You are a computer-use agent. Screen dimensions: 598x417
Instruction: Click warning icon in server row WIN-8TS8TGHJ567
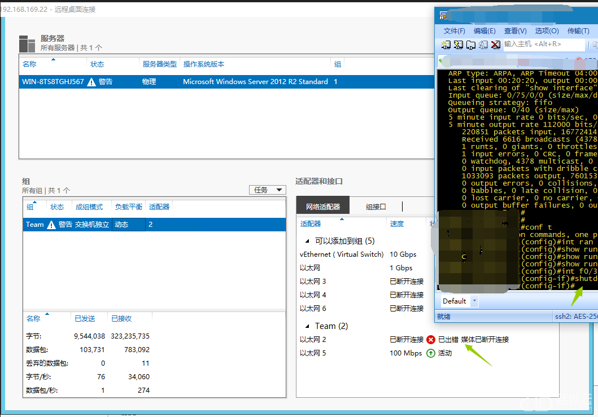point(91,82)
